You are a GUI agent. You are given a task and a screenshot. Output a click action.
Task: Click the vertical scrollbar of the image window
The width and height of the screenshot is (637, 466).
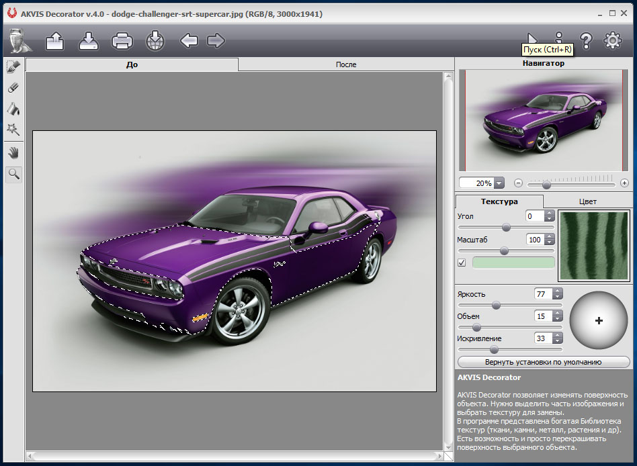point(448,261)
